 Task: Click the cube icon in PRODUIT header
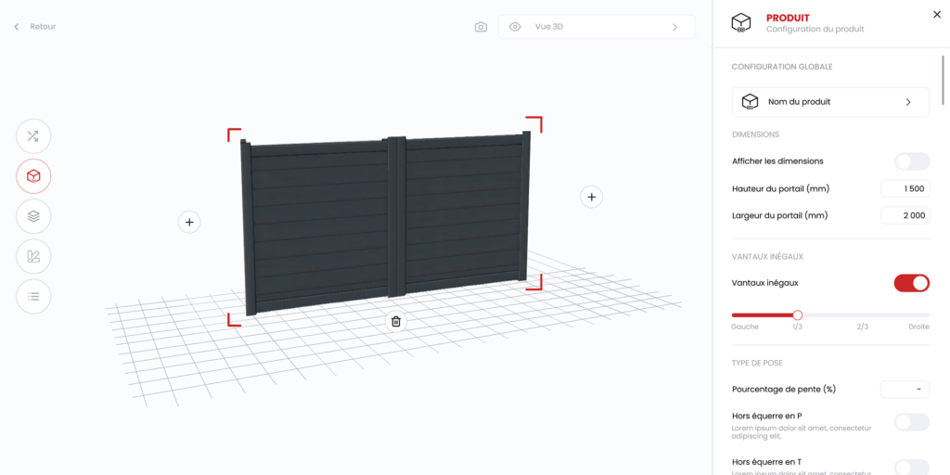[x=741, y=23]
